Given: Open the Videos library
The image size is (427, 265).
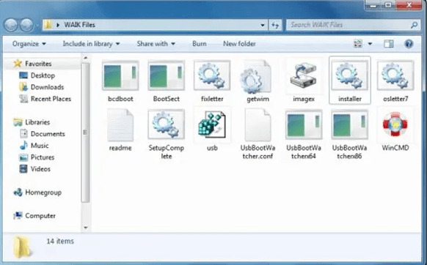Looking at the screenshot, I should pyautogui.click(x=40, y=169).
